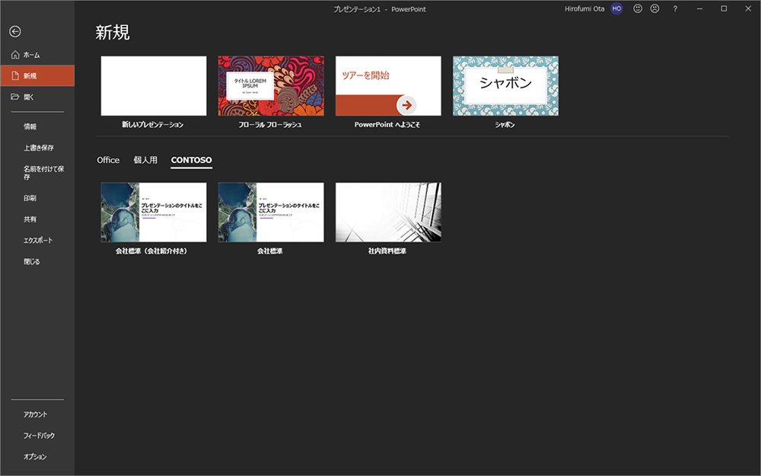Viewport: 761px width, 476px height.
Task: Switch to the 個人用 templates tab
Action: [145, 160]
